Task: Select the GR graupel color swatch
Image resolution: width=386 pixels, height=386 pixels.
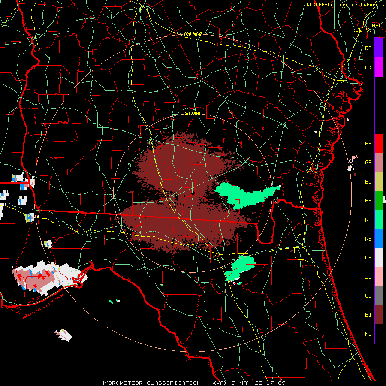Action: pyautogui.click(x=379, y=163)
